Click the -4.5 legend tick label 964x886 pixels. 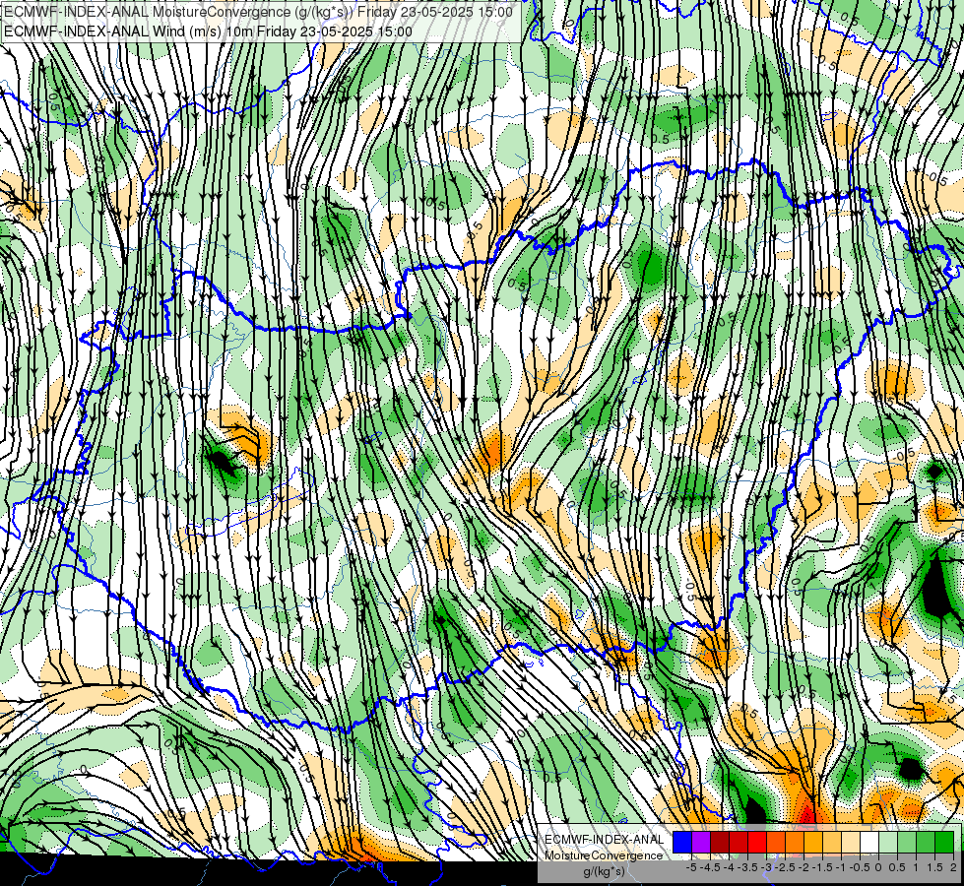[711, 867]
